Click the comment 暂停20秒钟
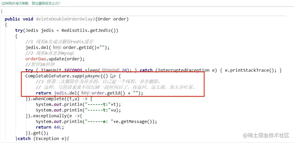Image resolution: width=294 pixels, height=143 pixels. (40, 64)
